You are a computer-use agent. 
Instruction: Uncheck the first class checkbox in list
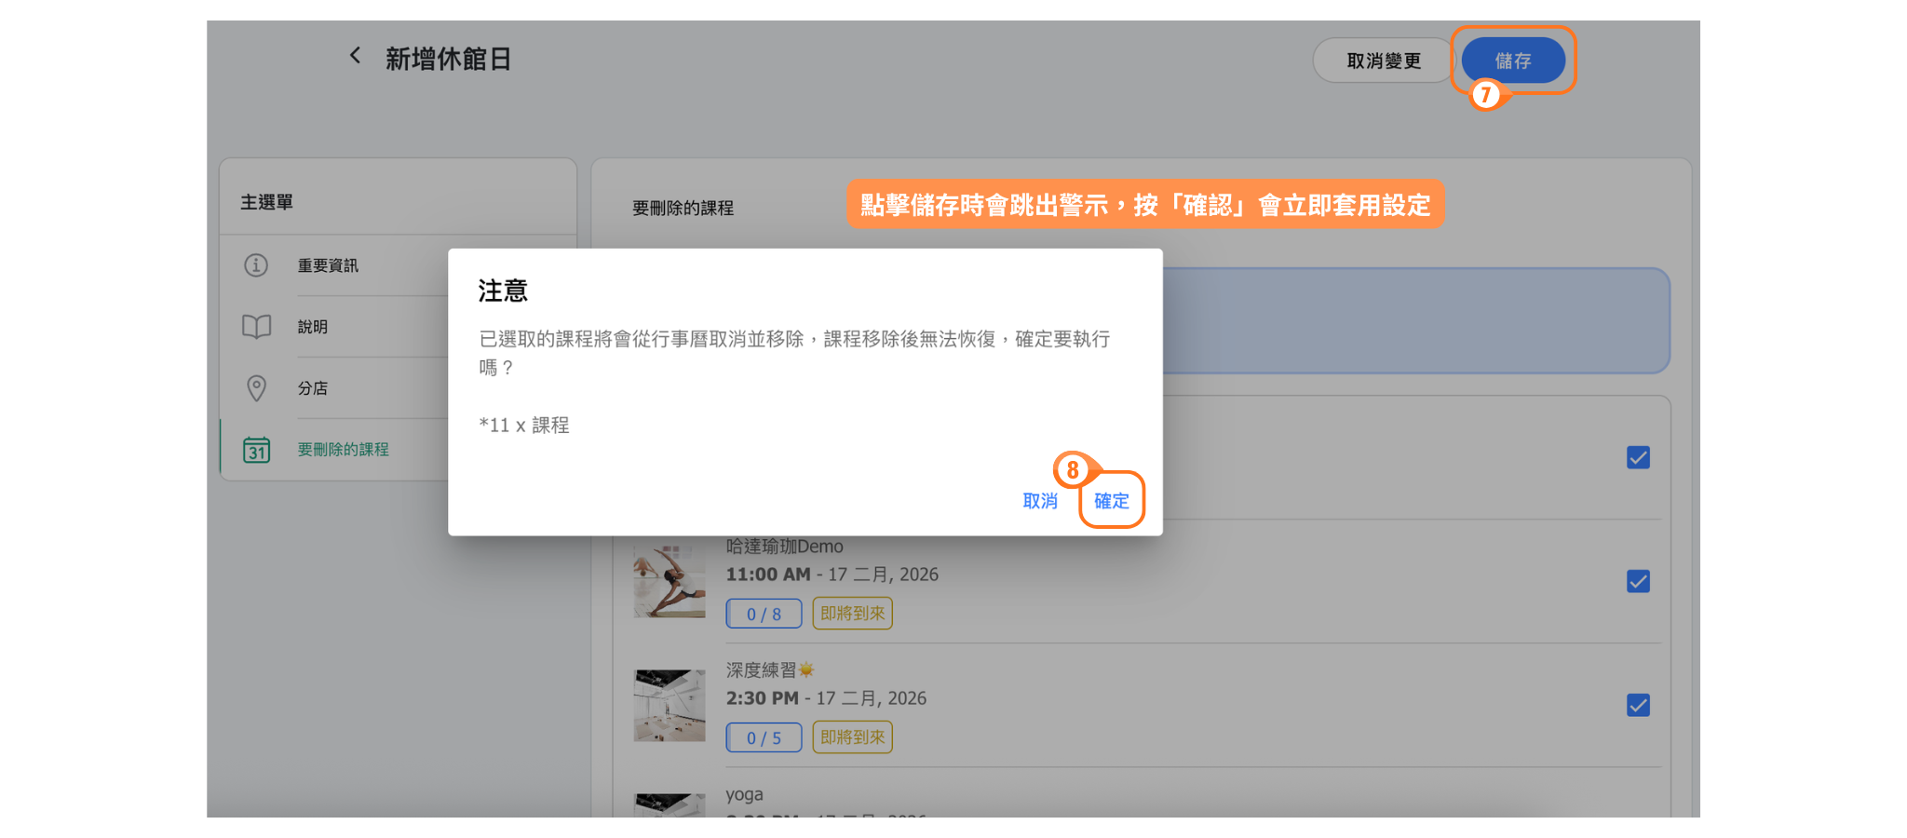(x=1638, y=457)
